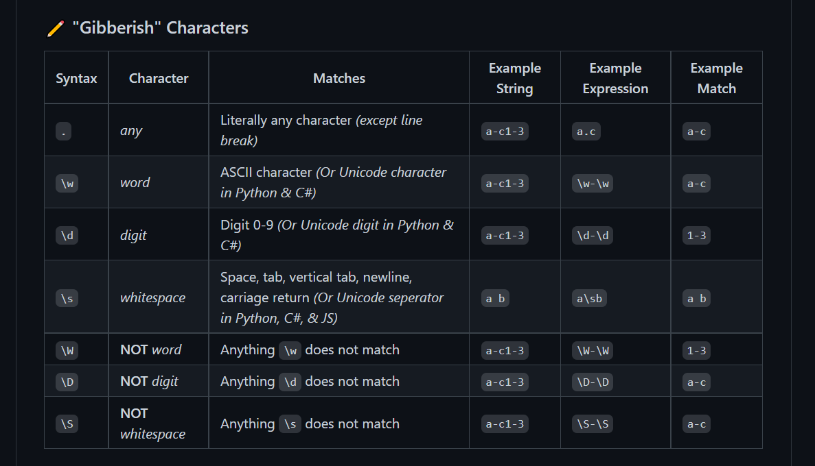This screenshot has height=466, width=815.
Task: Select the dot syntax code badge
Action: tap(63, 132)
